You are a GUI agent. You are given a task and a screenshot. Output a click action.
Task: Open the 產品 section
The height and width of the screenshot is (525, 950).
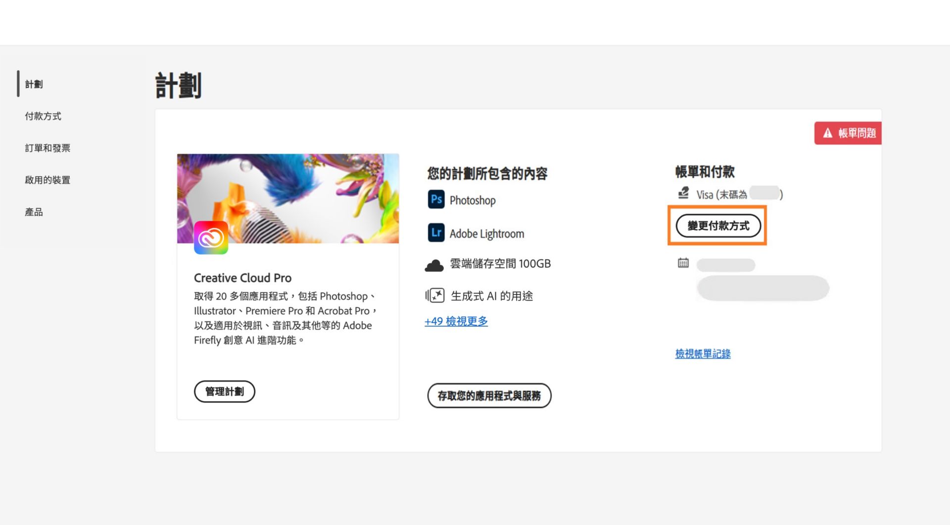[x=34, y=212]
